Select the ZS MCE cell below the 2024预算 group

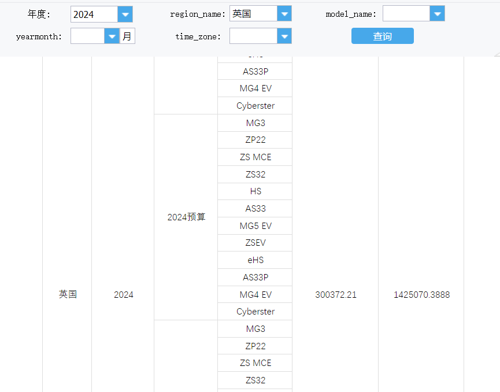[x=255, y=363]
